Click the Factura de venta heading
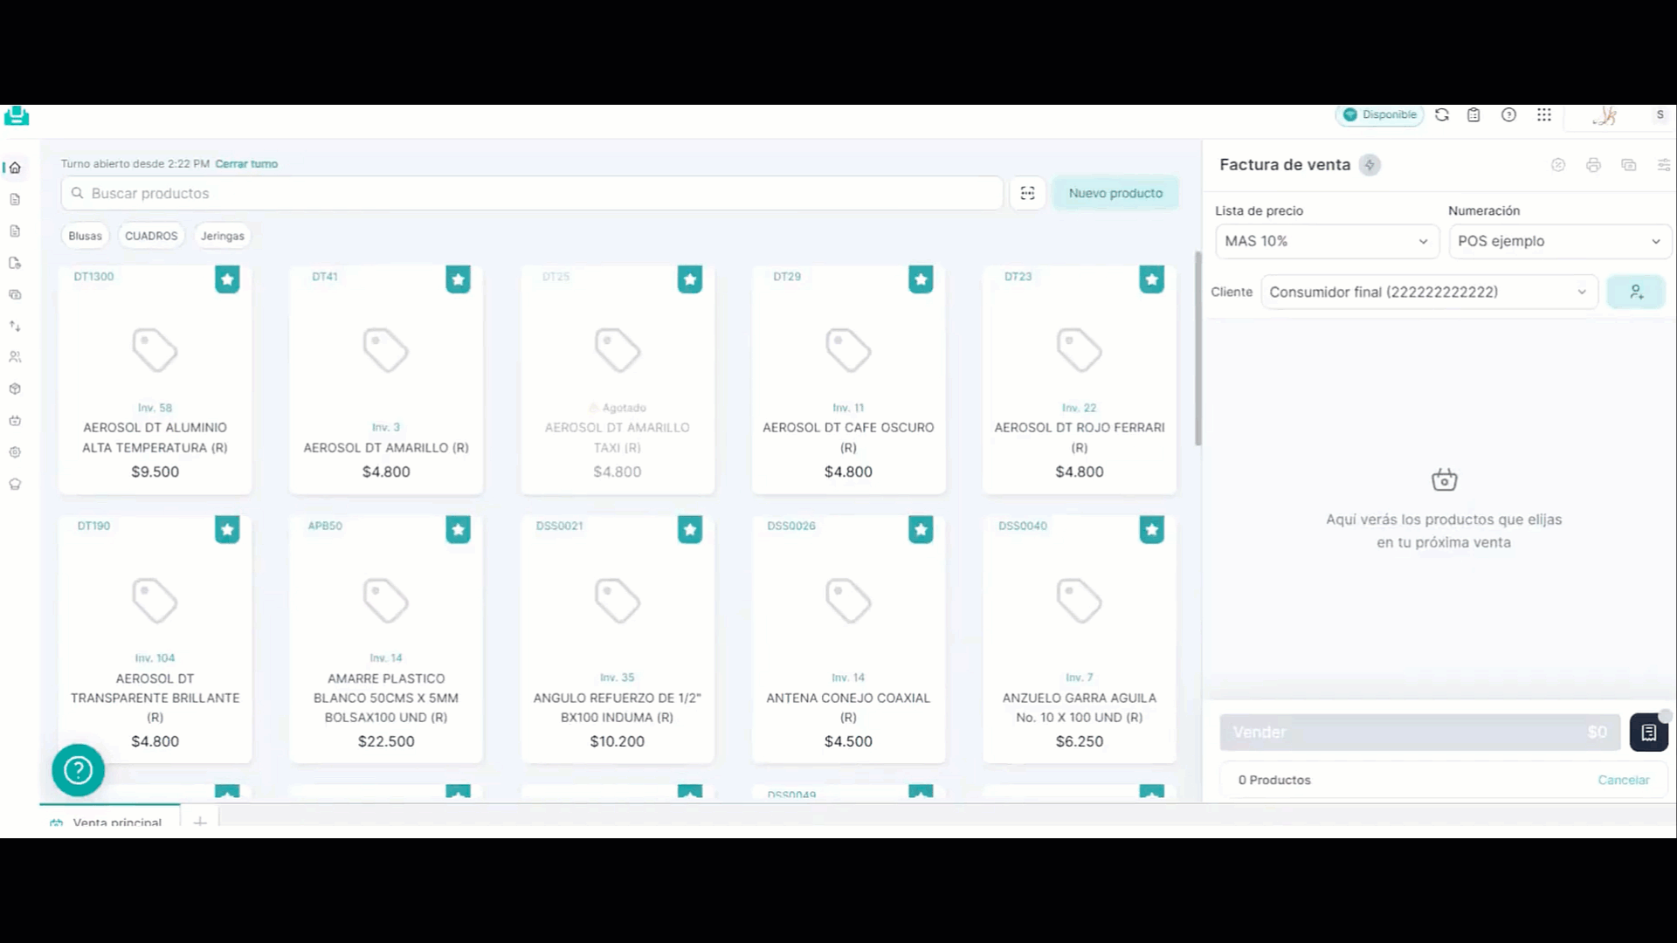This screenshot has height=943, width=1677. (1285, 165)
